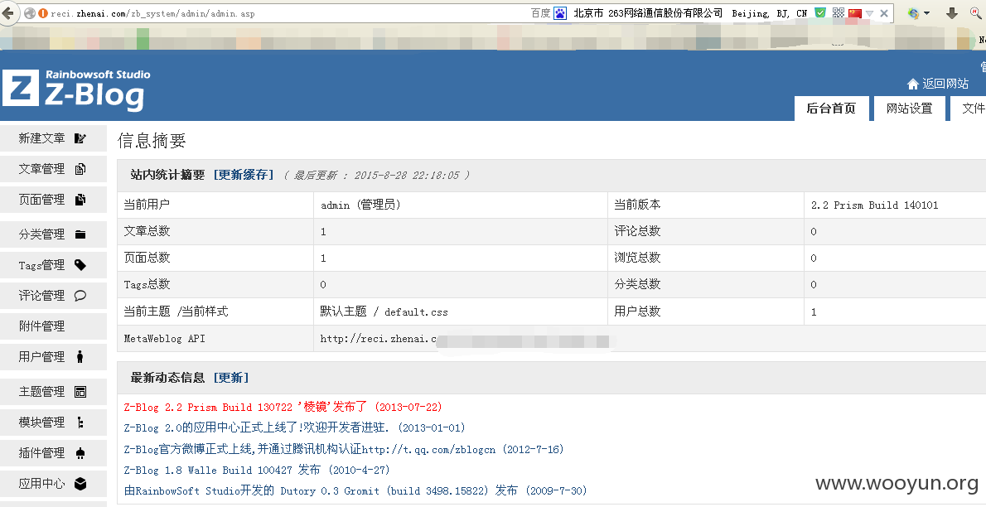Open the Dutory 0.3 Gromit release link
Screen dimensions: 986x507
point(355,490)
